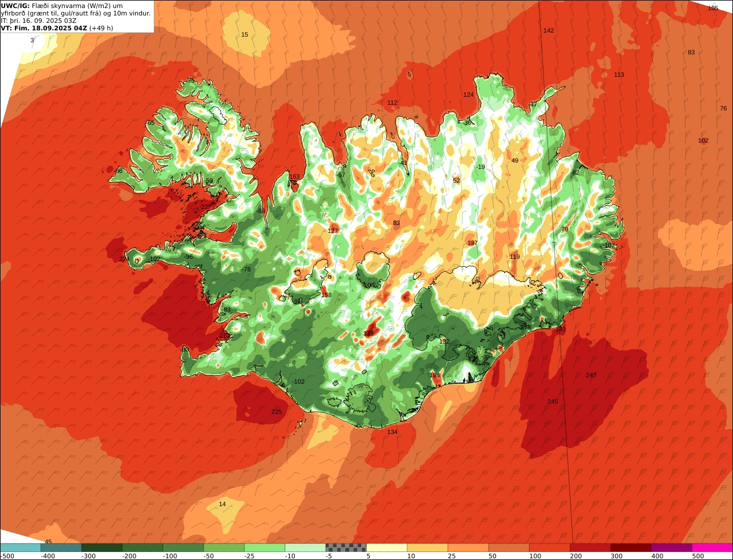733x560 pixels.
Task: Click the checkered -5 to 5 legend swatch
Action: click(x=345, y=547)
